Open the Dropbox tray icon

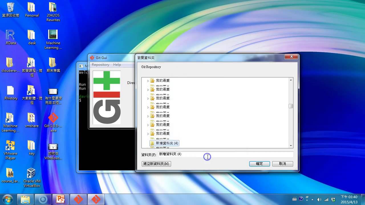(333, 199)
